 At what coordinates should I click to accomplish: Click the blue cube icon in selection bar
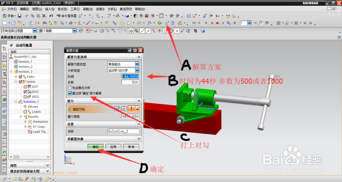(203, 31)
